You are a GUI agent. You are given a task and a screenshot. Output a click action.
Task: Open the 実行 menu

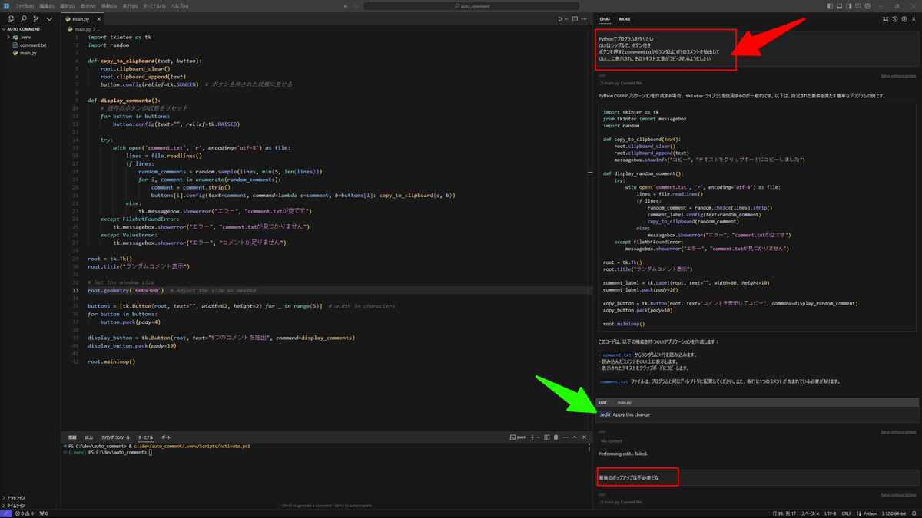coord(130,6)
